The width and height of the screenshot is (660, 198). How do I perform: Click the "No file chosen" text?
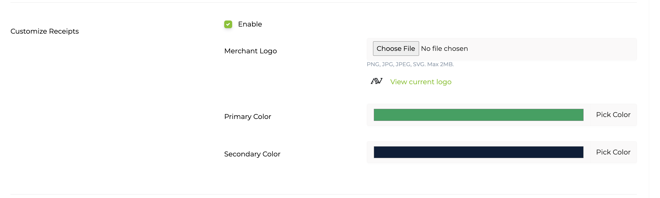click(x=444, y=49)
